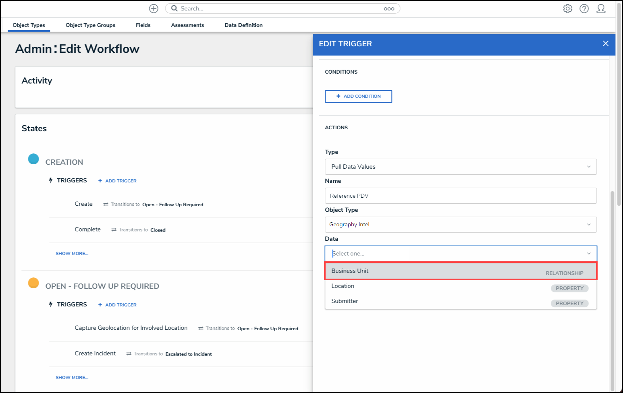Screen dimensions: 623x393
Task: Click the blue Creation state circle
Action: [x=33, y=159]
